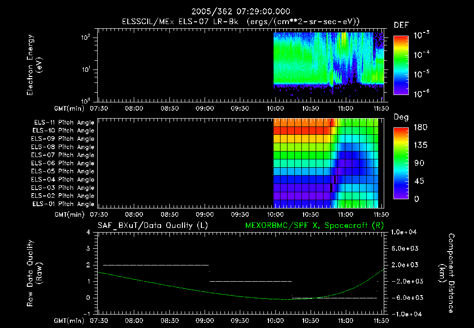Select the ELS-01 Pitch Angle row label
This screenshot has height=328, width=474.
pos(63,204)
